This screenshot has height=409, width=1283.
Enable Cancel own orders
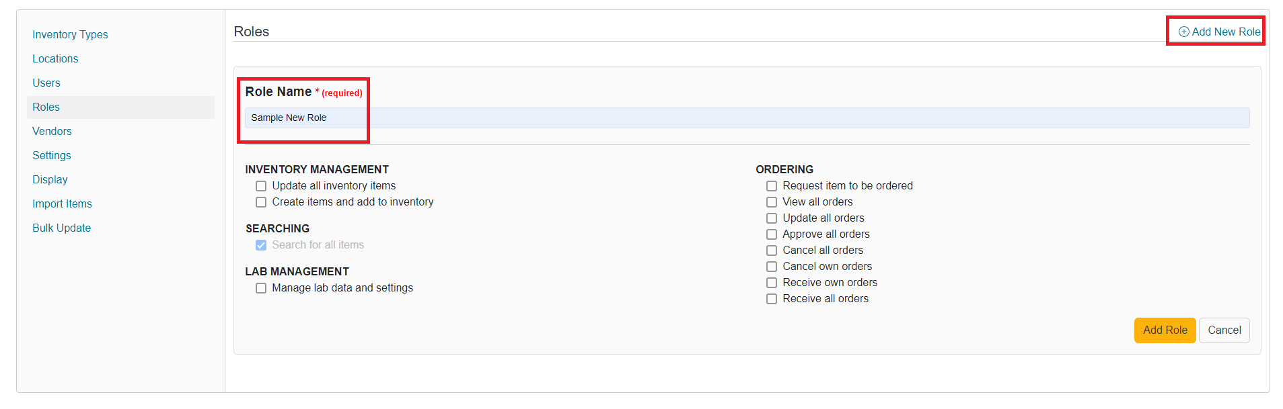point(771,266)
